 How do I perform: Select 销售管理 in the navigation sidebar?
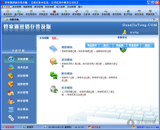(18, 84)
